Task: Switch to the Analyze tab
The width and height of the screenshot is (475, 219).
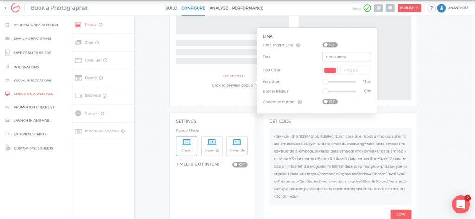Action: coord(218,8)
